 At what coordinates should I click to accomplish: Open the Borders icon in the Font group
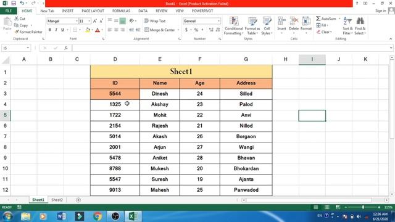click(75, 30)
